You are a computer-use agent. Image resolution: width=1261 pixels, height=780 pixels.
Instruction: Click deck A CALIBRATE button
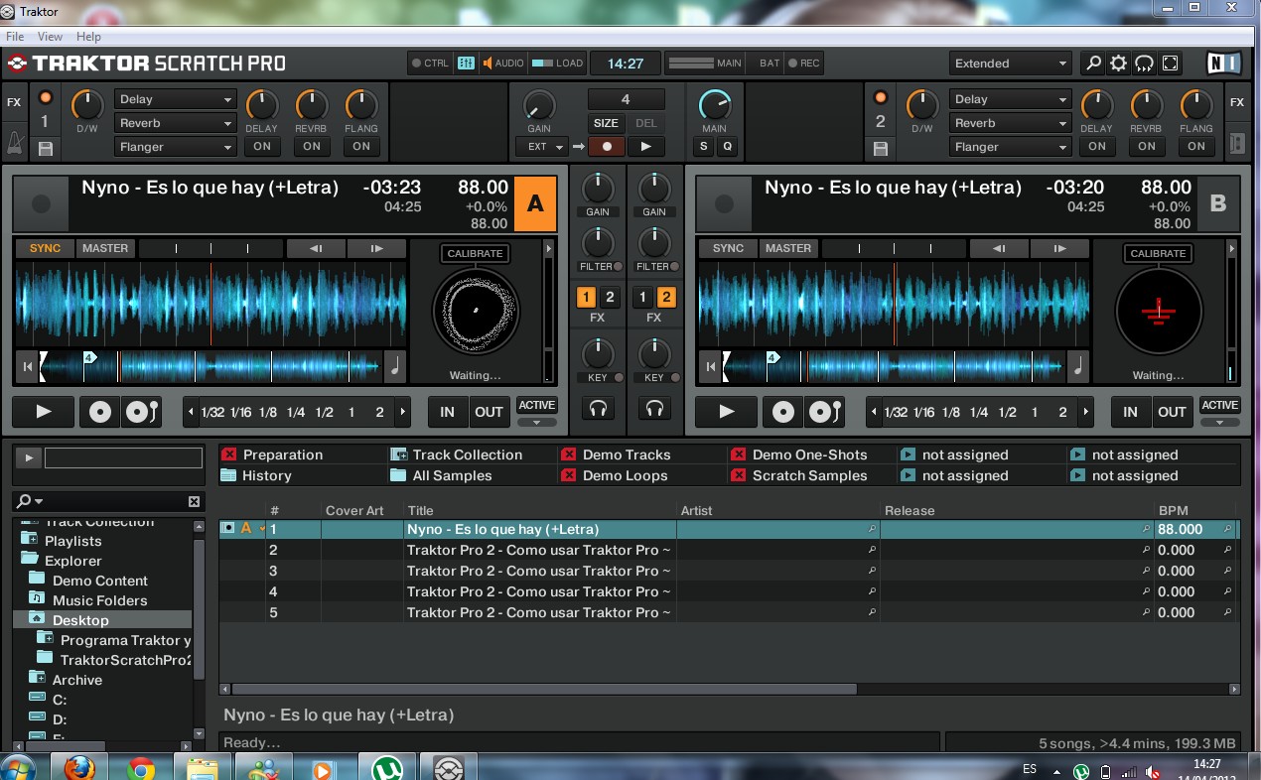[475, 253]
